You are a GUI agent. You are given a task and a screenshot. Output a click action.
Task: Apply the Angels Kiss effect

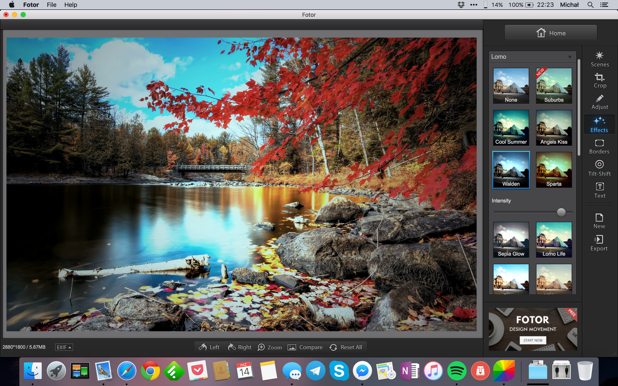[554, 128]
